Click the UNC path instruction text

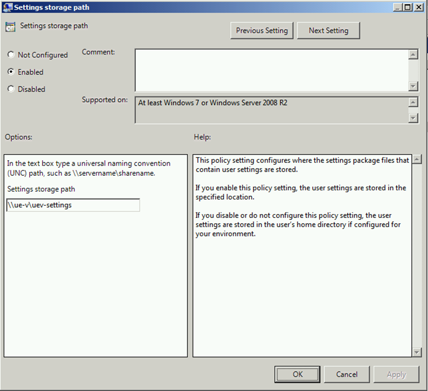point(89,168)
